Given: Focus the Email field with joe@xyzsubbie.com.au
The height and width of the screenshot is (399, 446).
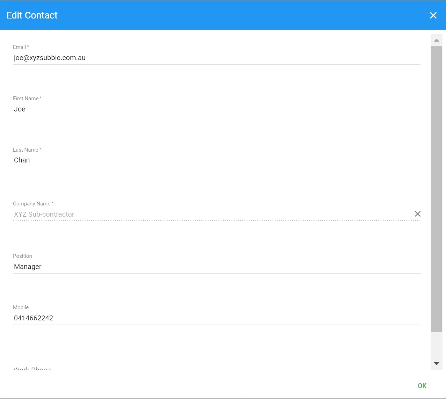Looking at the screenshot, I should tap(216, 58).
